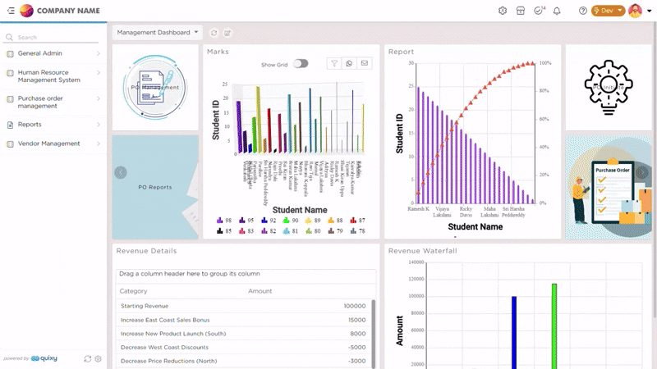
Task: Open the top bar settings gear
Action: coord(503,11)
